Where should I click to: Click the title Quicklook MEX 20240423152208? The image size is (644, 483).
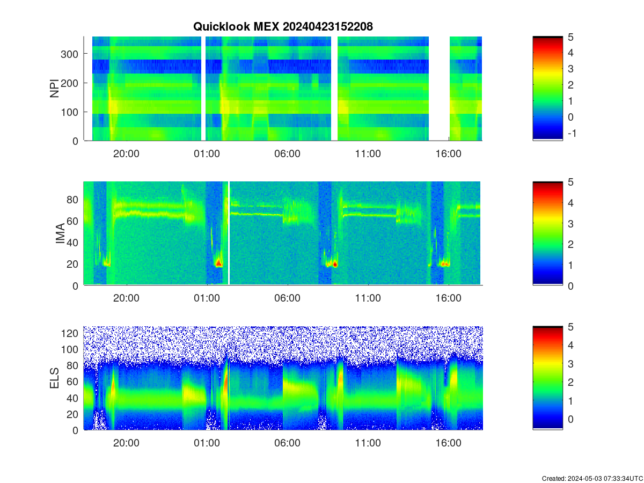(283, 26)
